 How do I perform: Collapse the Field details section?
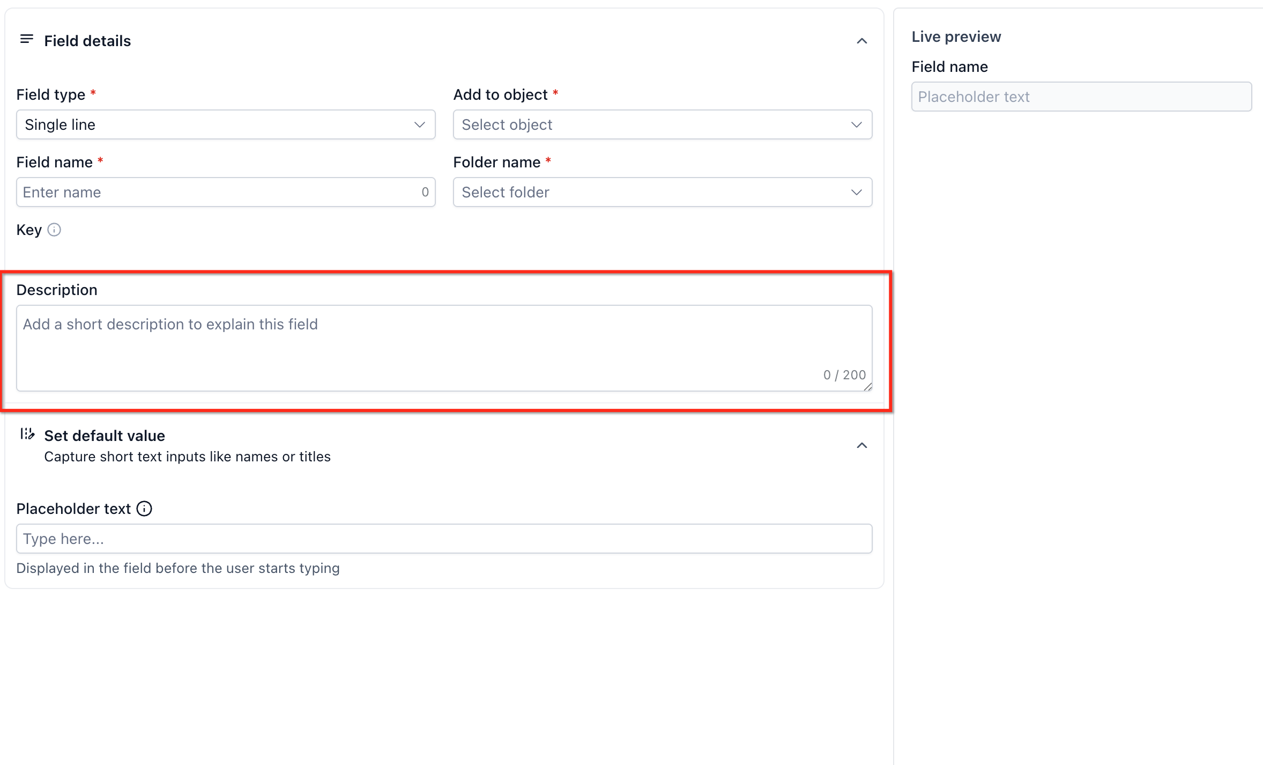(861, 41)
